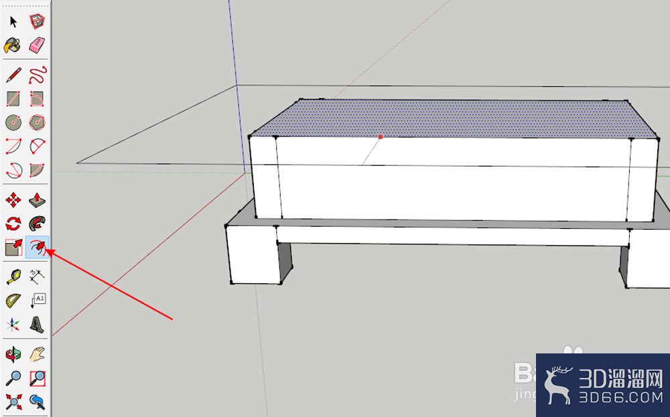Click the white front face of the box

455,179
